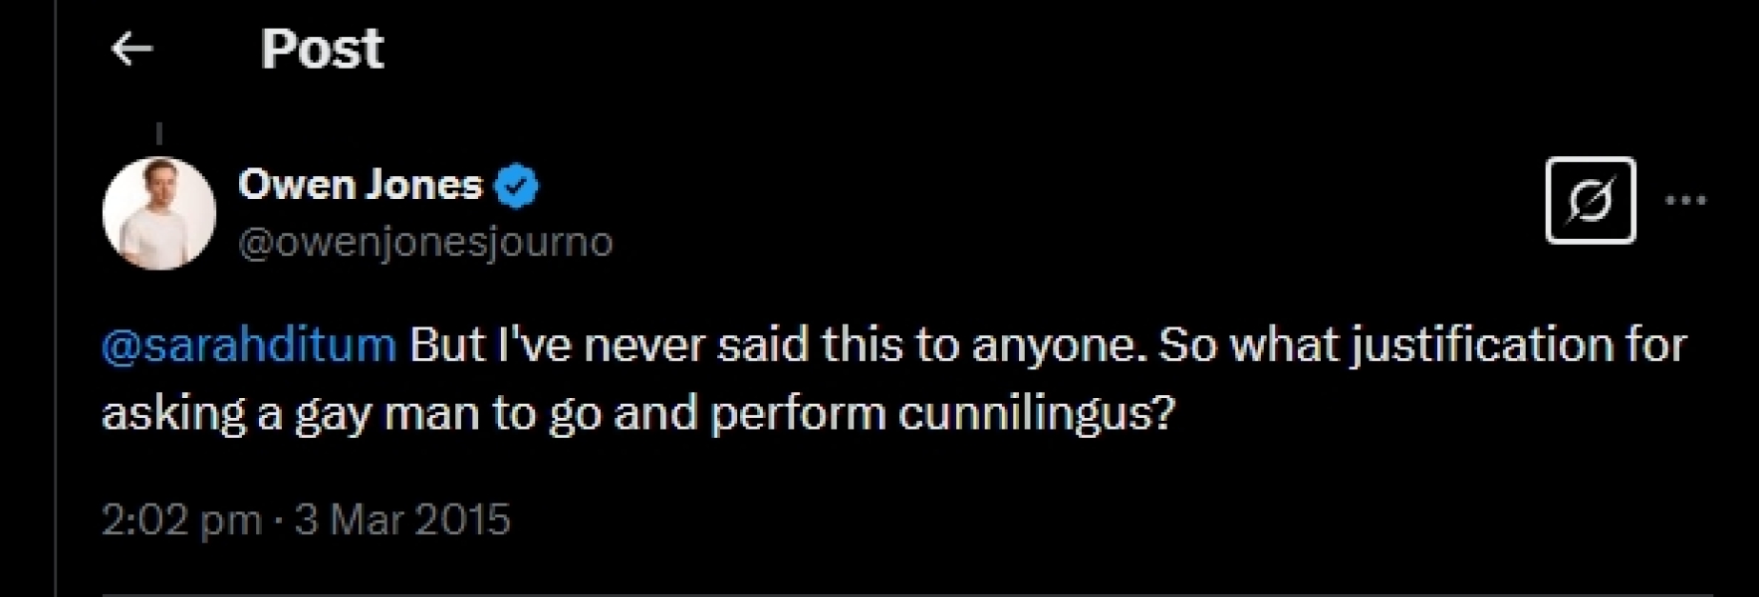Click the word "perform" in the tweet
This screenshot has width=1759, height=597.
(x=798, y=413)
